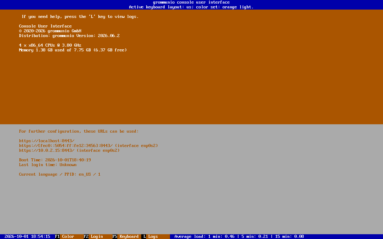Screen dimensions: 383x239
Task: Click the help hint about the 'L' key
Action: 80,17
